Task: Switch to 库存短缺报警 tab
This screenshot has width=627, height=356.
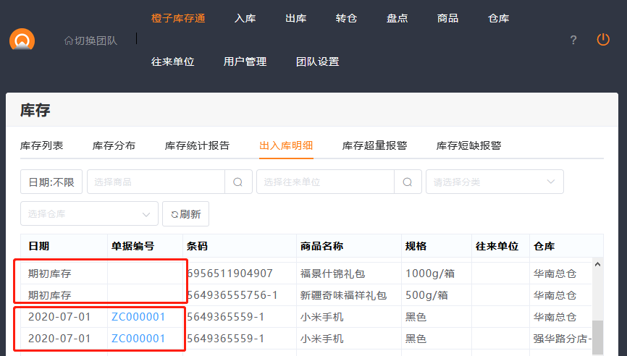Action: (x=469, y=145)
